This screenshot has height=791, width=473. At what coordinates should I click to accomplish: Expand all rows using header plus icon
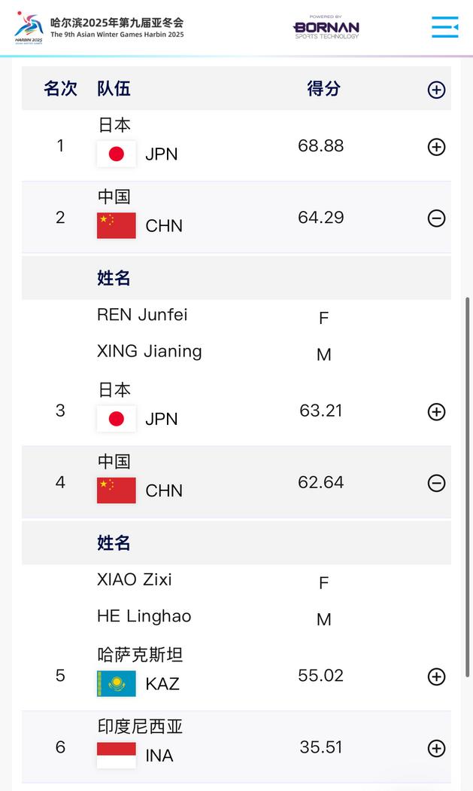436,90
